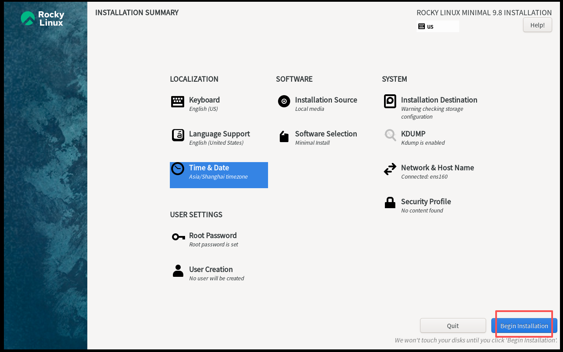Click the 'Asia/Shanghai timezone' text

[219, 177]
